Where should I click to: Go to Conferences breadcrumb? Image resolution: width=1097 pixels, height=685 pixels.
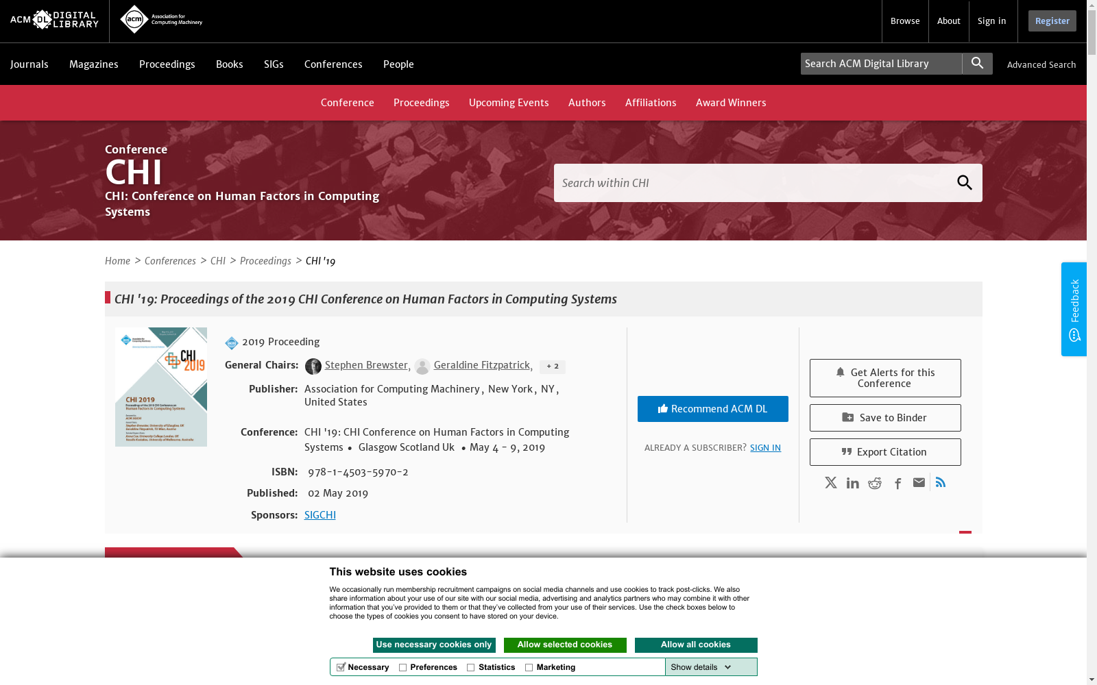coord(170,261)
